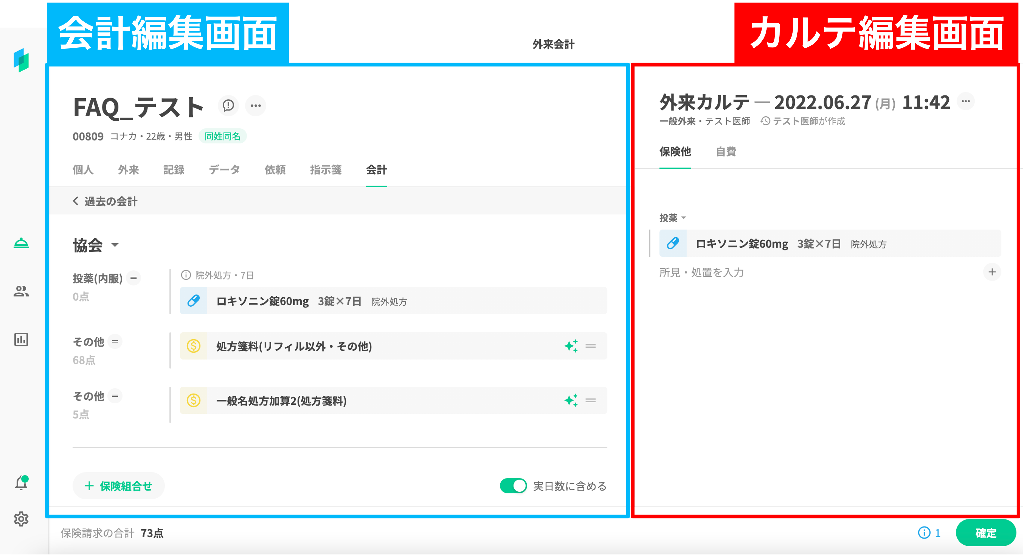The image size is (1028, 555).
Task: Open the reports chart icon in sidebar
Action: click(21, 340)
